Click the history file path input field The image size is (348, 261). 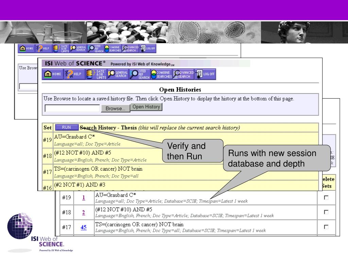click(72, 108)
